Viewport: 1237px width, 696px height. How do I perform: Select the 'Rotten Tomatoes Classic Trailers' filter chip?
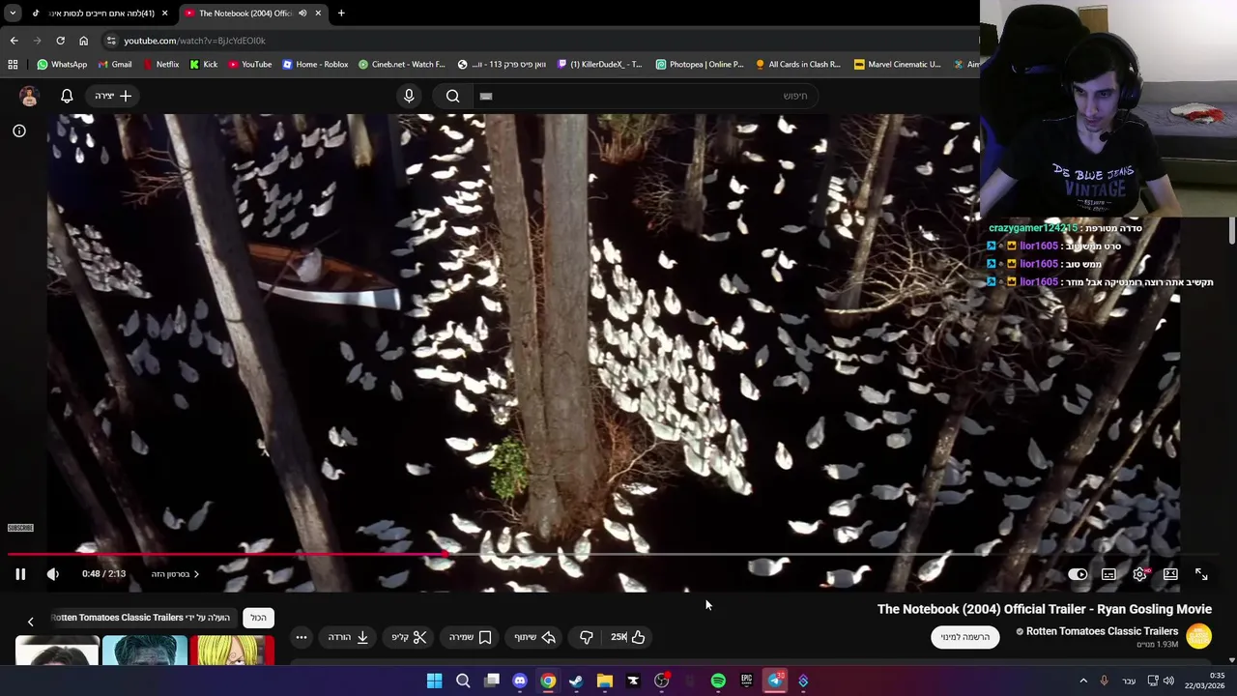[x=140, y=618]
